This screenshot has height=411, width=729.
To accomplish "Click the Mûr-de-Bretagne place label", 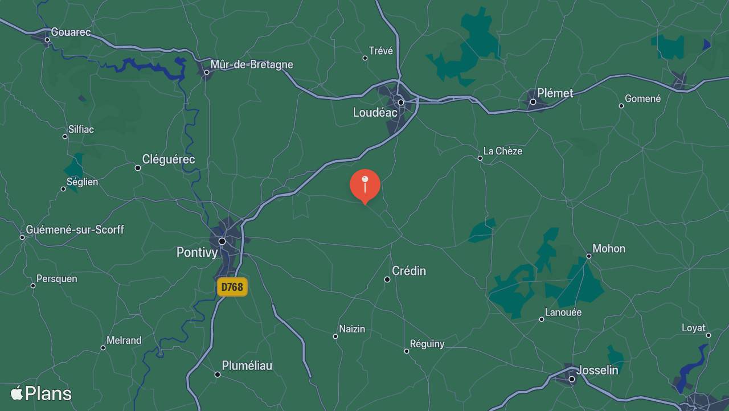I will click(252, 64).
